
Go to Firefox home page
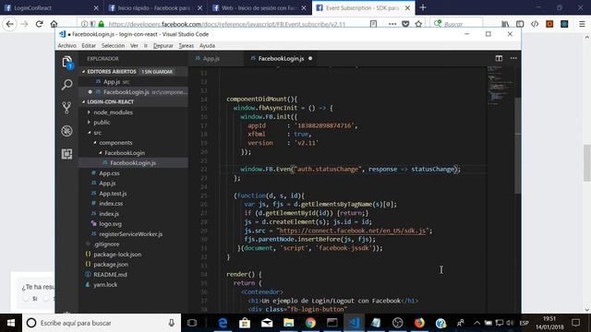pos(54,24)
